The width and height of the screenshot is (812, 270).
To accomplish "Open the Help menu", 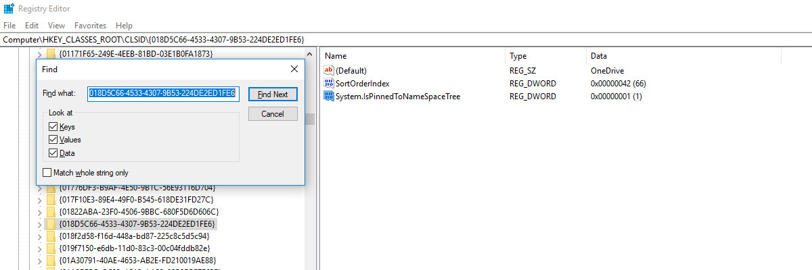I will pyautogui.click(x=125, y=25).
